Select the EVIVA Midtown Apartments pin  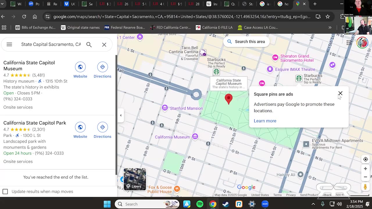(306, 144)
